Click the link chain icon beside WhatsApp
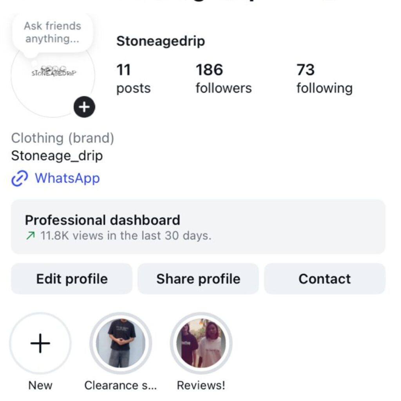This screenshot has width=401, height=401. (x=20, y=179)
